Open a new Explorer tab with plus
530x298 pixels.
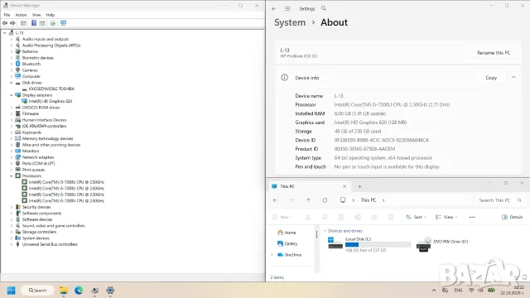(359, 186)
